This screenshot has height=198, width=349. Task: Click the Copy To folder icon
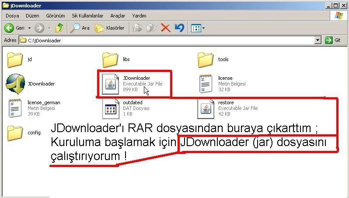(x=151, y=28)
